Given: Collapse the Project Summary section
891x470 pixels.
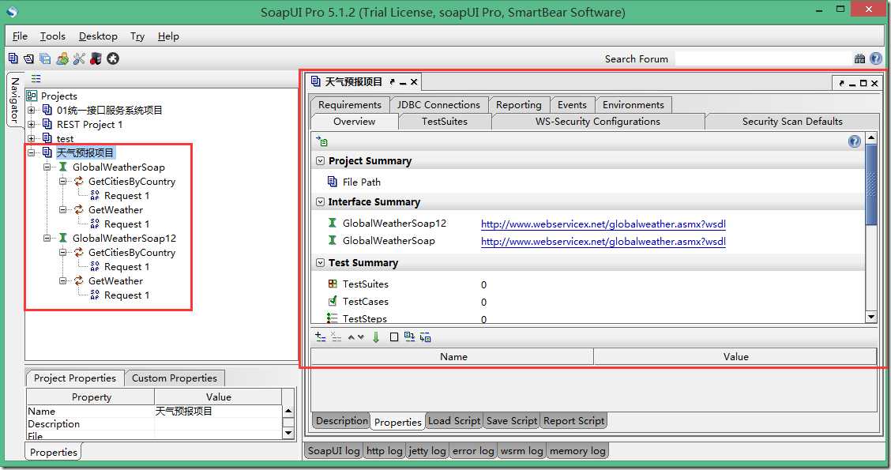Looking at the screenshot, I should pos(321,161).
